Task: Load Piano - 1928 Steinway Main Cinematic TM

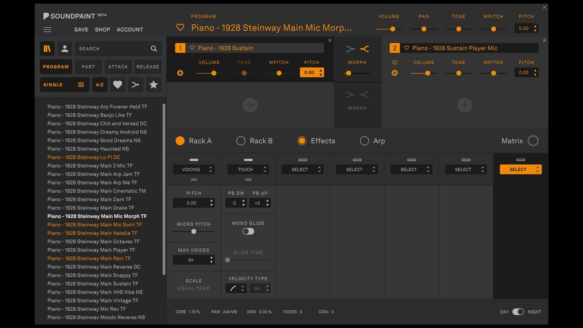Action: 97,191
